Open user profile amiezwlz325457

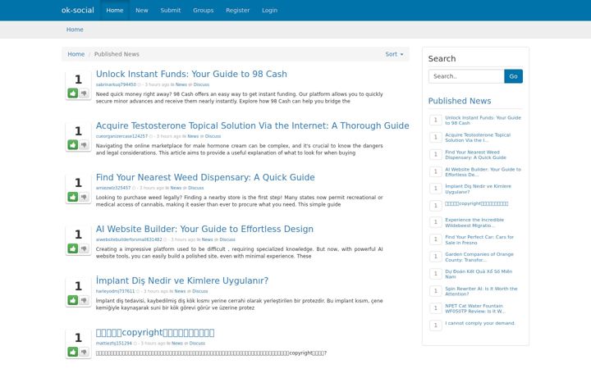(x=113, y=188)
